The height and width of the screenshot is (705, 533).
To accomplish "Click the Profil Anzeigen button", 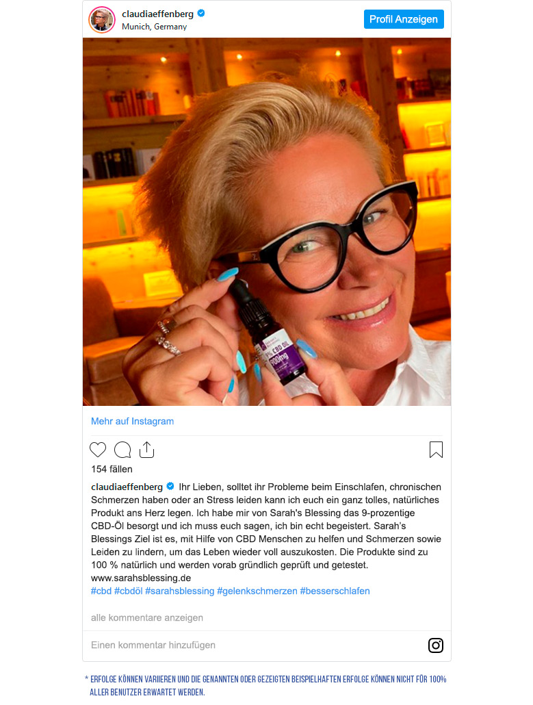I will coord(404,19).
